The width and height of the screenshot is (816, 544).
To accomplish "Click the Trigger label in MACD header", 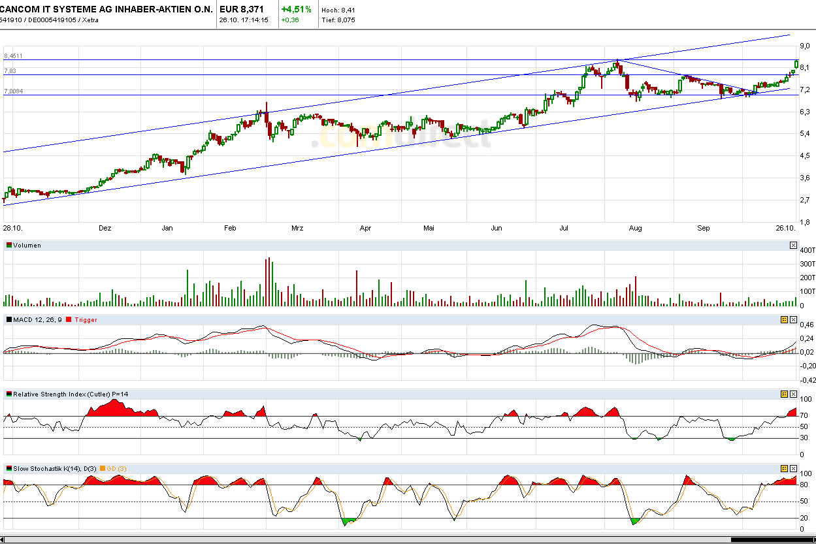I will [x=86, y=319].
